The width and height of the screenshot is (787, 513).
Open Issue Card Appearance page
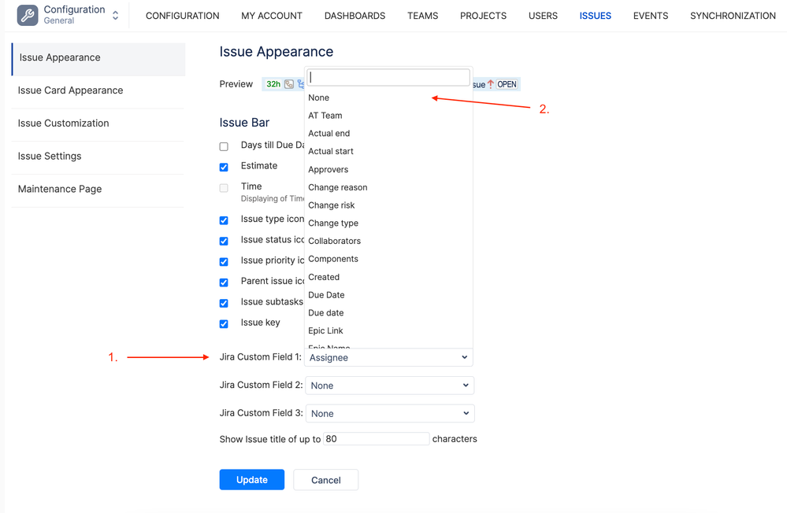tap(98, 90)
